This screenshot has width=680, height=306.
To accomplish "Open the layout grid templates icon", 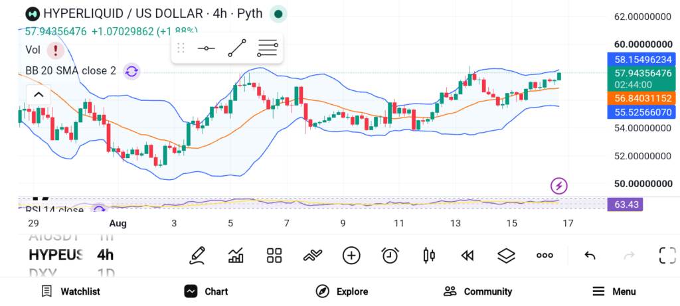I will point(274,256).
